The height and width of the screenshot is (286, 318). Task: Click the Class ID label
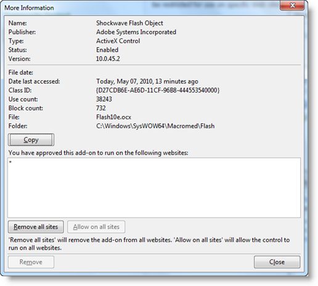click(20, 90)
